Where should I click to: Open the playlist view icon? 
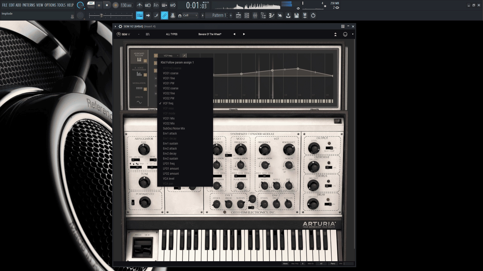(x=238, y=16)
